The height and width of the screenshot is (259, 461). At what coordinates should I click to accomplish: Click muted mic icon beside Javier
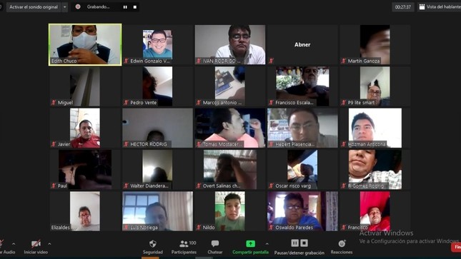tap(54, 144)
